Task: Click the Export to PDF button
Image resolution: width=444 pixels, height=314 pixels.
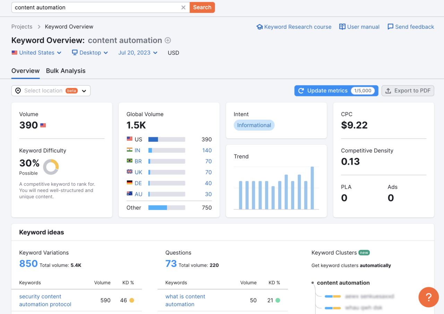Action: pyautogui.click(x=408, y=91)
